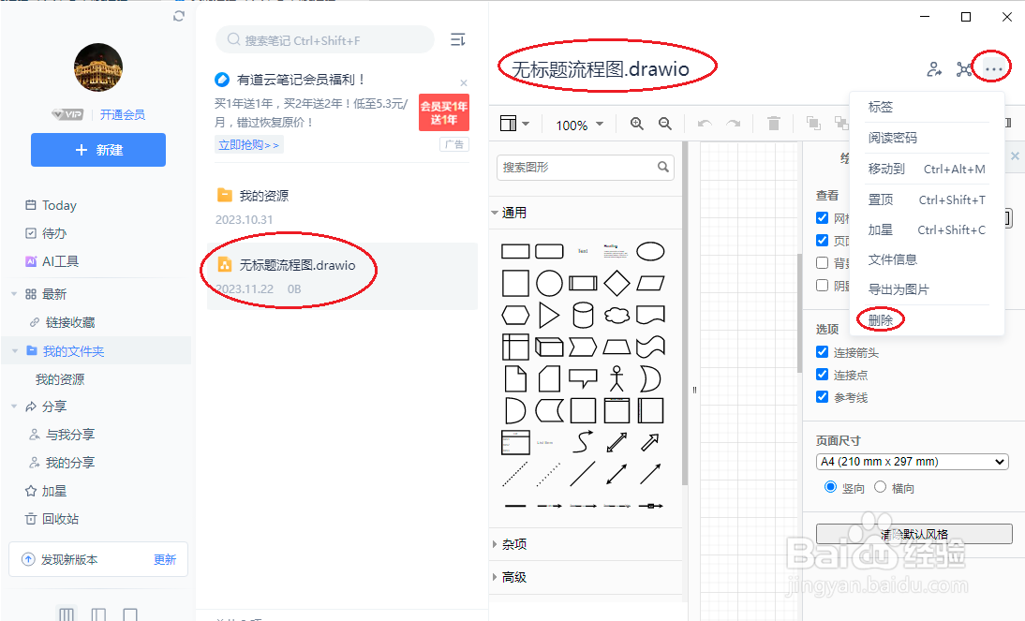Click the 新建 new button
The image size is (1025, 621).
(98, 150)
